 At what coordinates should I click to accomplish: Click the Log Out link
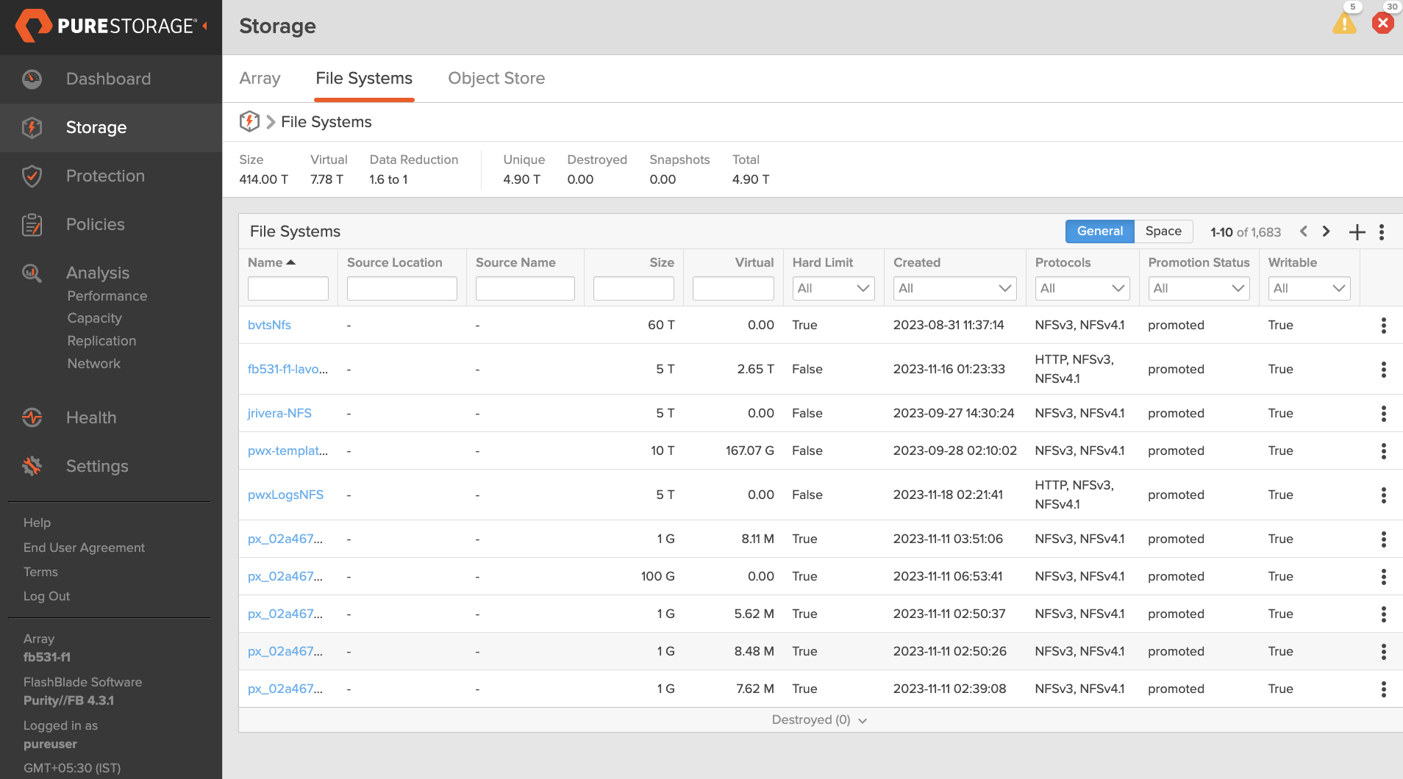46,596
